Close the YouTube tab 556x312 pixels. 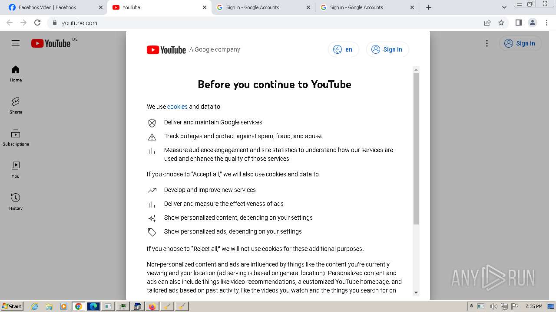(205, 7)
